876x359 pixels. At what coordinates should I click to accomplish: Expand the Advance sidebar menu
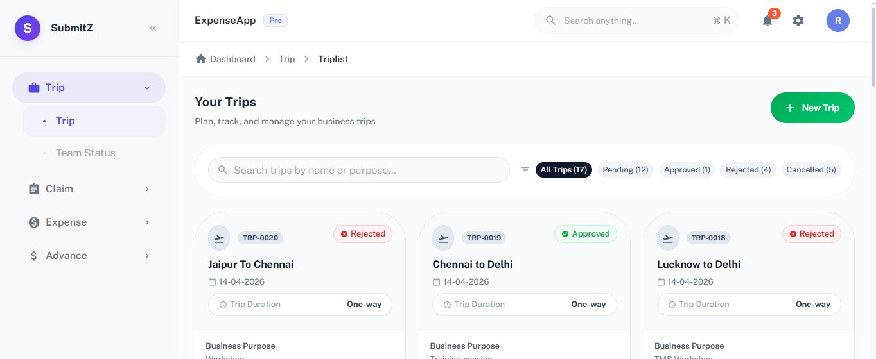point(89,256)
